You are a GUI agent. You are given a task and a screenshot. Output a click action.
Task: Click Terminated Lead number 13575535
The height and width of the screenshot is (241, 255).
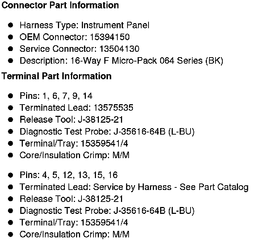113,107
